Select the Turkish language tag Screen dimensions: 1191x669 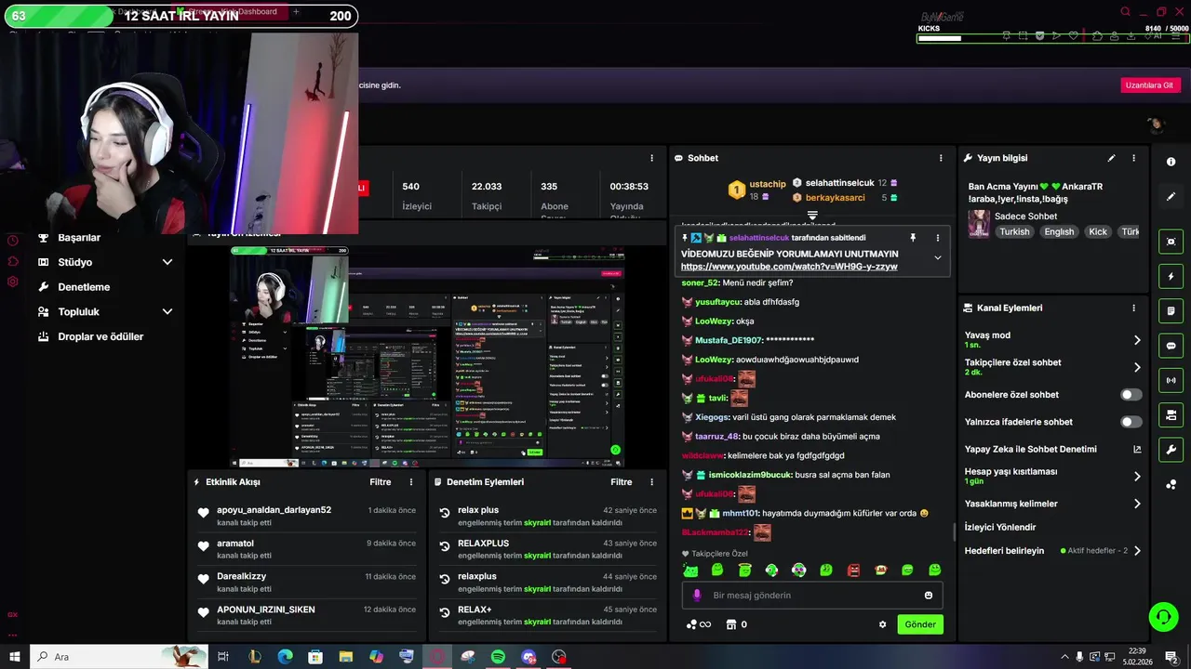pyautogui.click(x=1014, y=232)
